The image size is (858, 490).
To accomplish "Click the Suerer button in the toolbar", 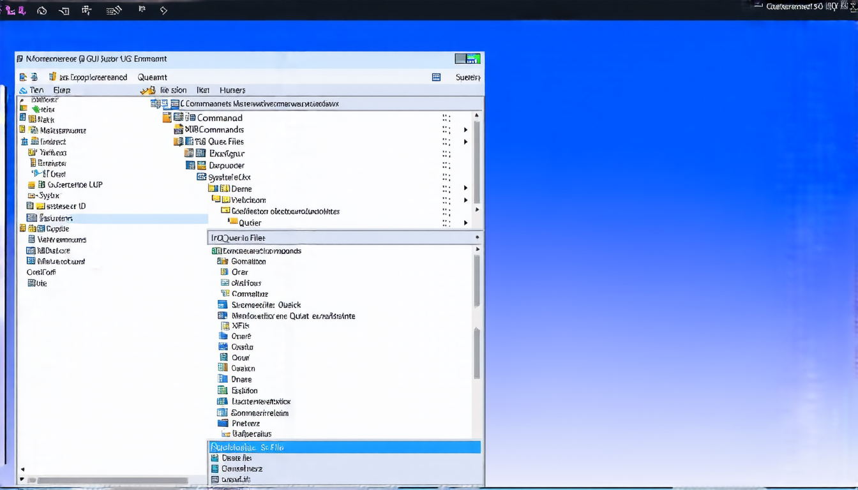I will (x=467, y=77).
